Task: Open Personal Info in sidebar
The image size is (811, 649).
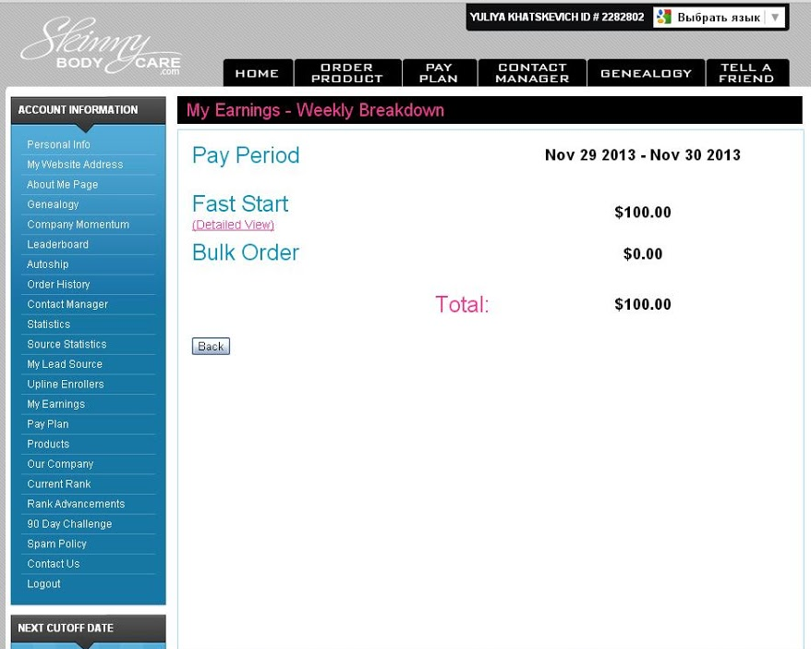Action: pyautogui.click(x=58, y=145)
